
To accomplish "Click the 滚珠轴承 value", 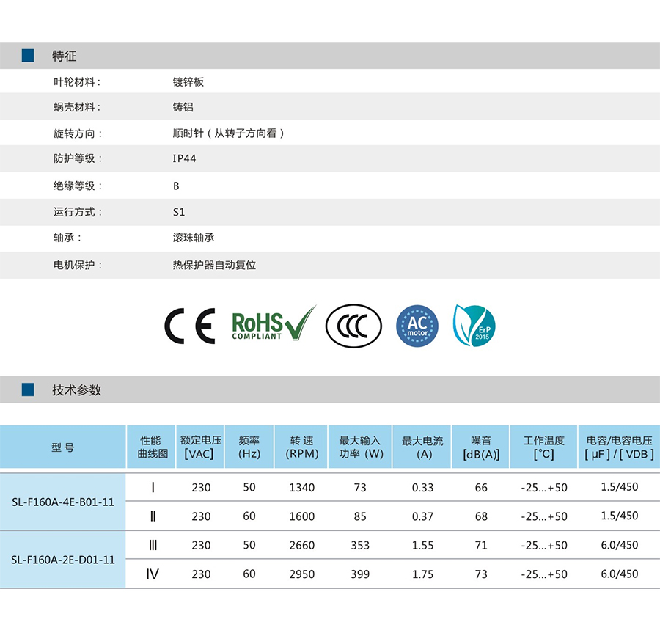I will pyautogui.click(x=194, y=238).
